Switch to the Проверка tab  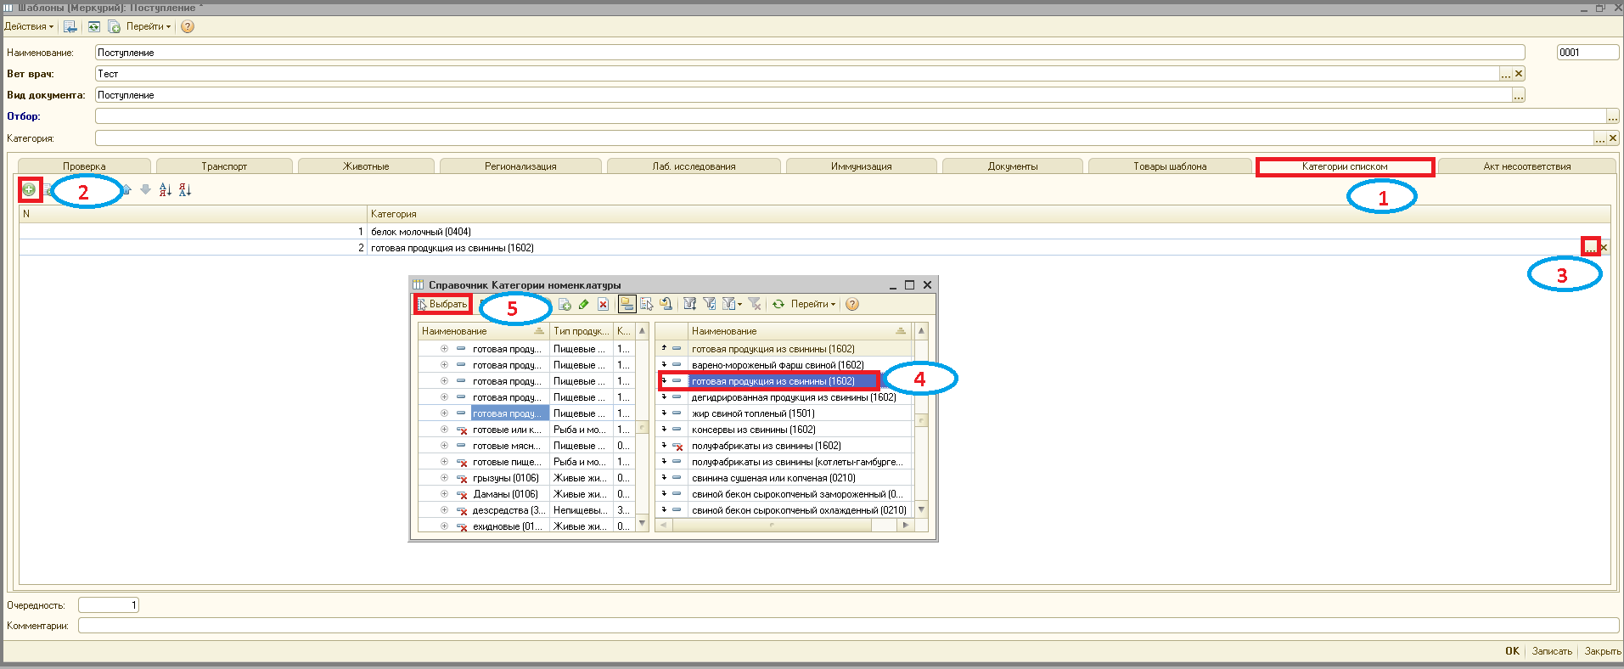point(84,166)
